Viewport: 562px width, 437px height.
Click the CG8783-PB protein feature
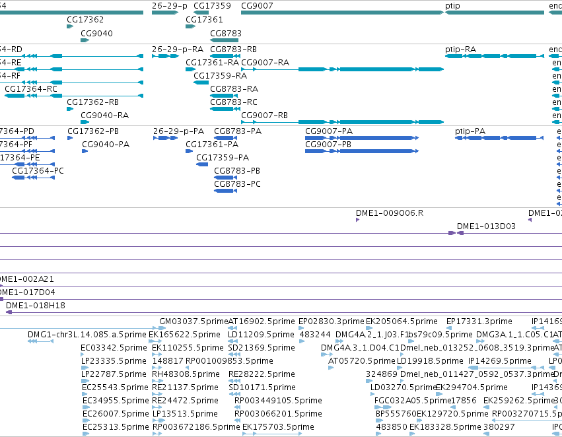pos(225,178)
